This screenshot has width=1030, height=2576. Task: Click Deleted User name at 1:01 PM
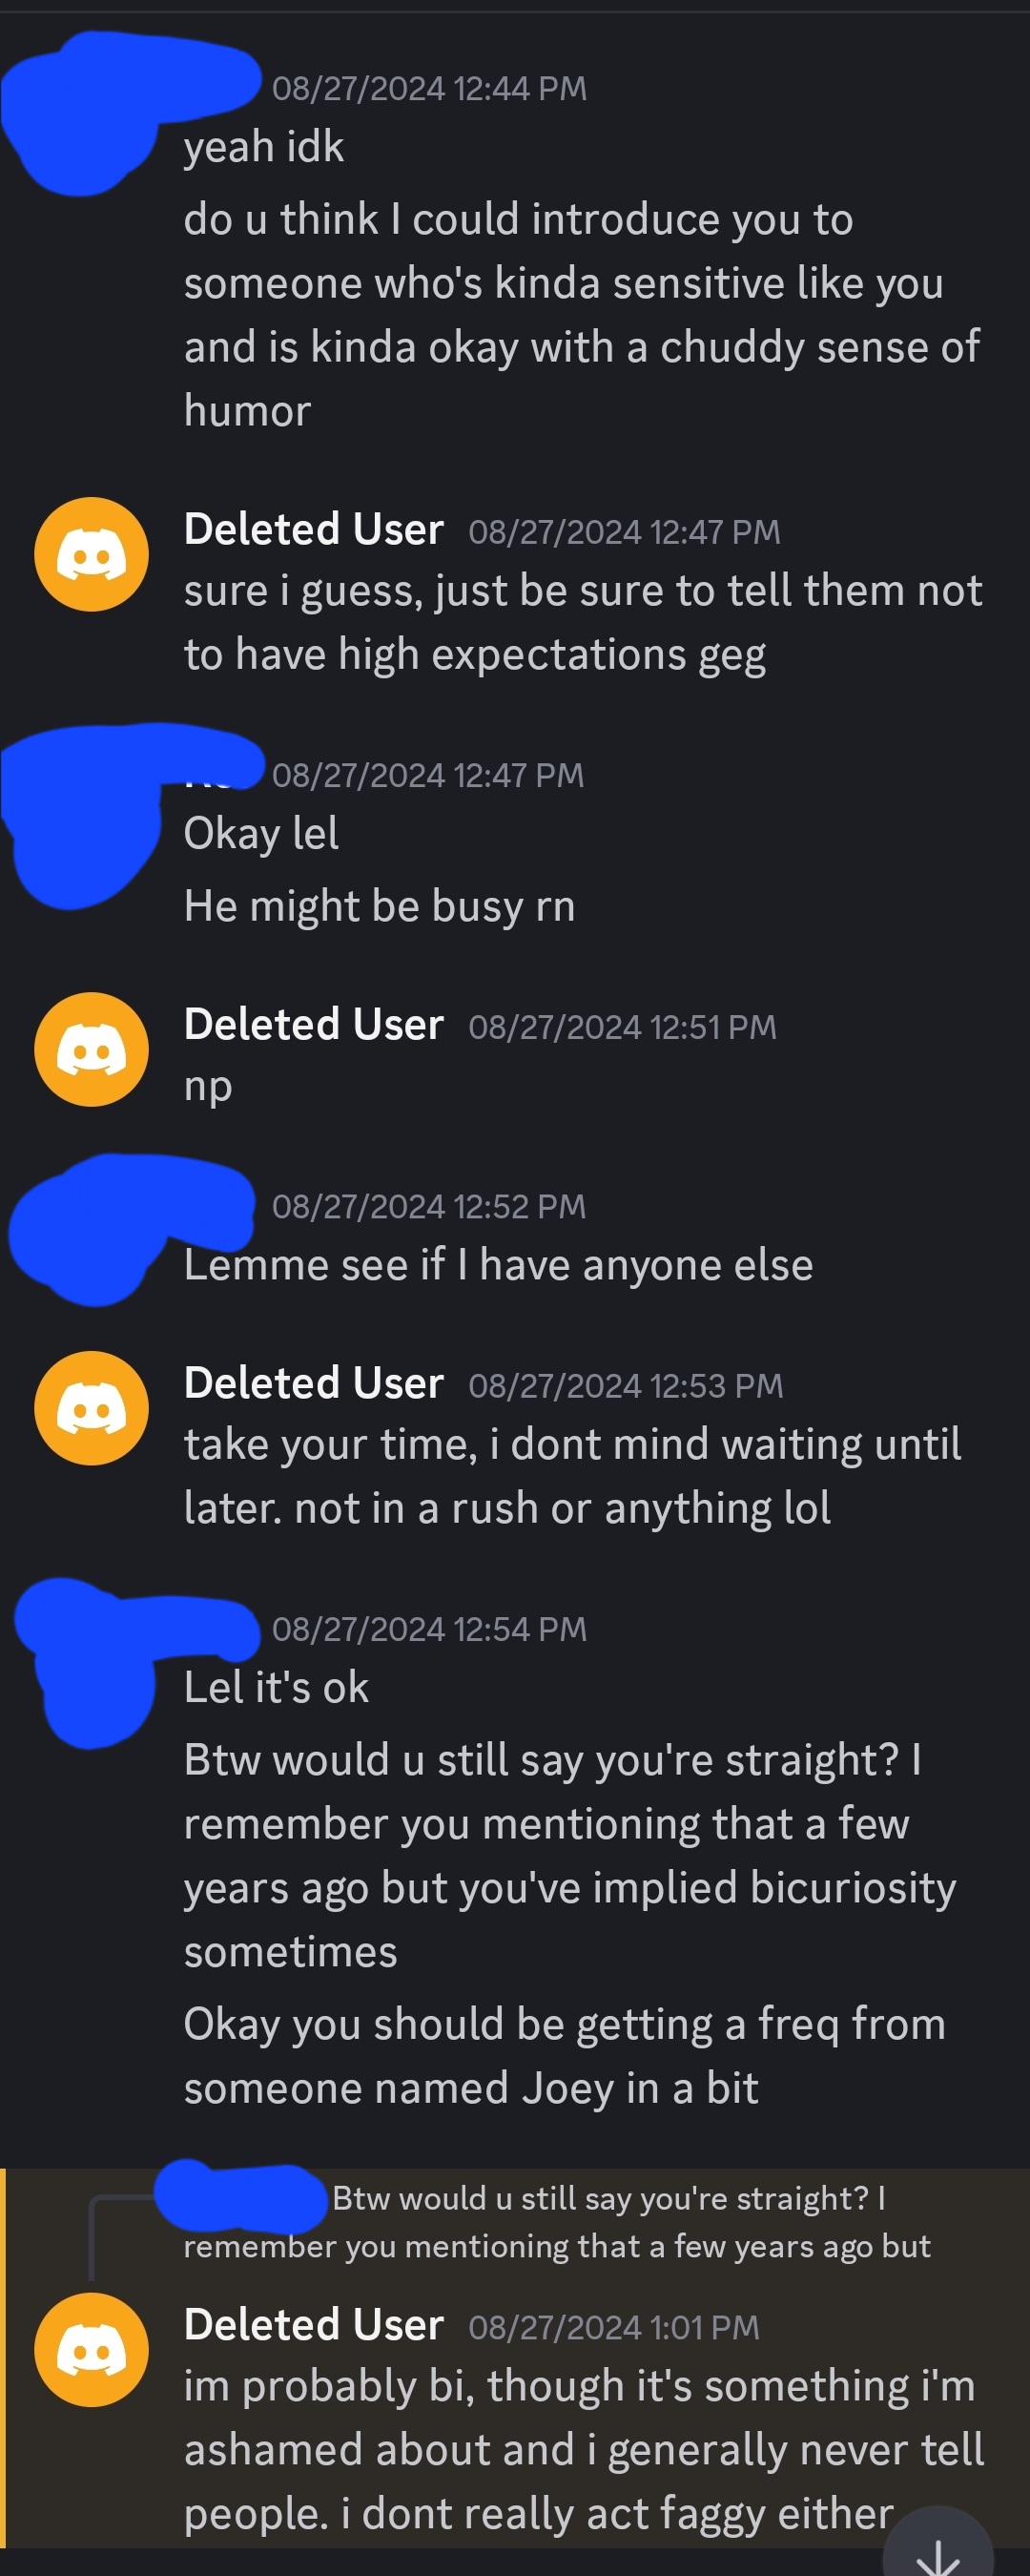pyautogui.click(x=314, y=2325)
